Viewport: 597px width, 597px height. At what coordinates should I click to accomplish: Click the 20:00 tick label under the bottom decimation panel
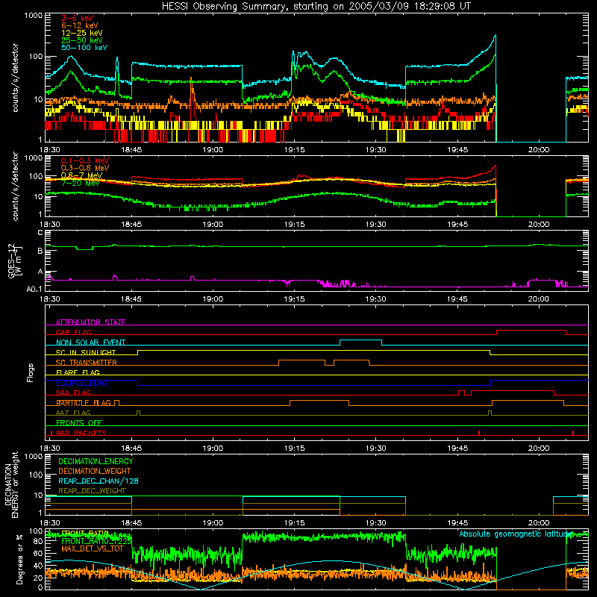(538, 523)
